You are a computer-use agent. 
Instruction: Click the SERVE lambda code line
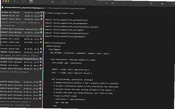(x=71, y=70)
